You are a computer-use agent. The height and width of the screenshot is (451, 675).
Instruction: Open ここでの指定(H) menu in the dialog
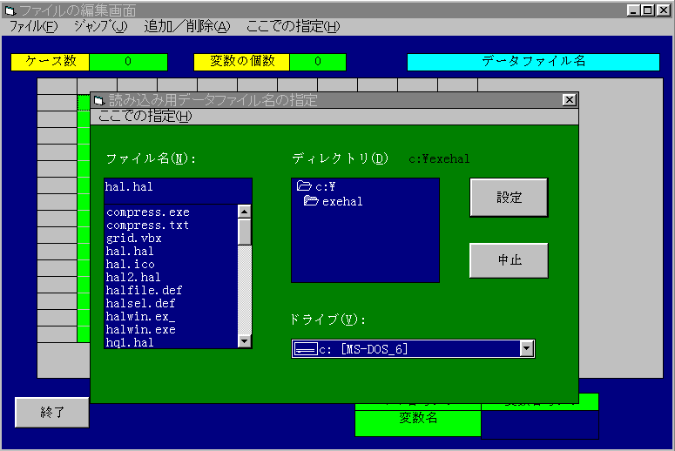pyautogui.click(x=145, y=116)
